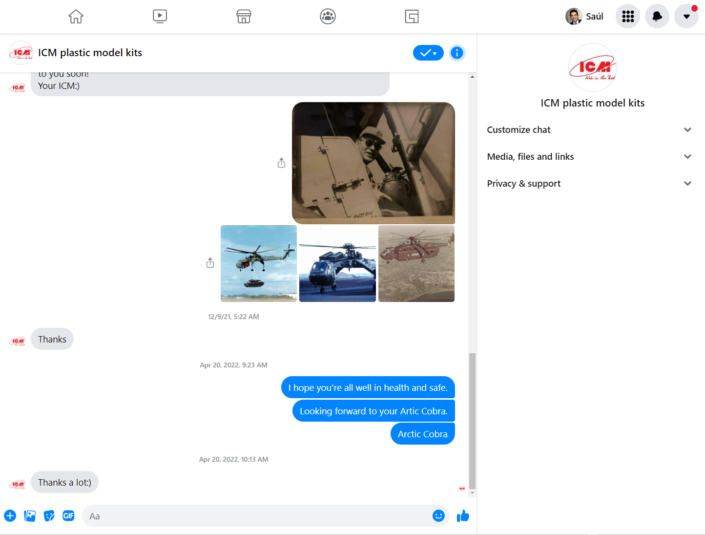Viewport: 705px width, 535px height.
Task: Open the notifications bell
Action: [x=657, y=17]
